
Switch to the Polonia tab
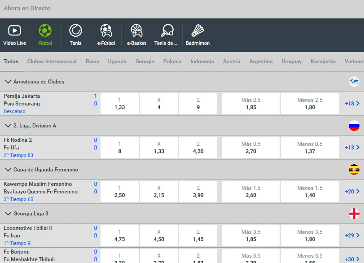point(172,61)
